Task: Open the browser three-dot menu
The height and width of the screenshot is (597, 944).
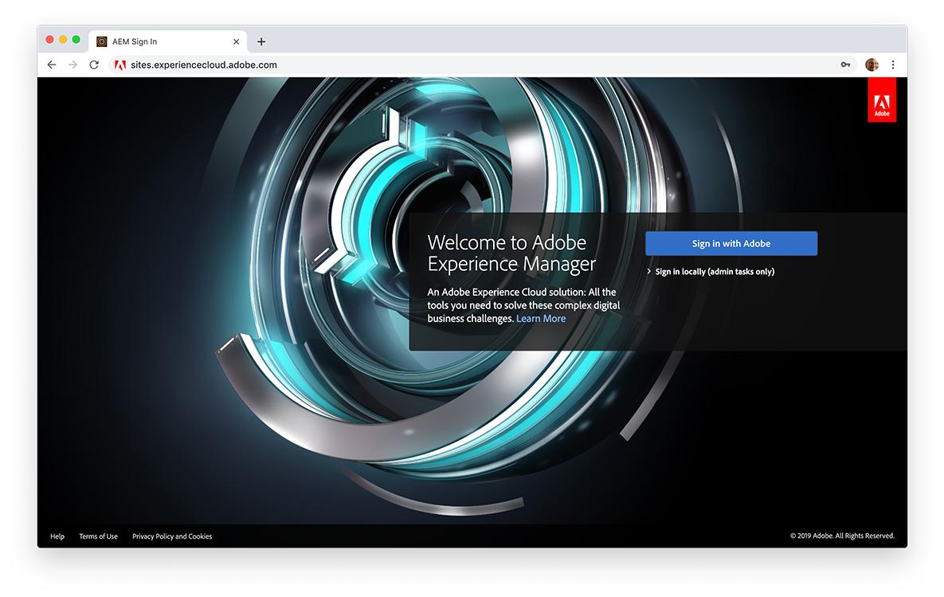Action: (x=893, y=65)
